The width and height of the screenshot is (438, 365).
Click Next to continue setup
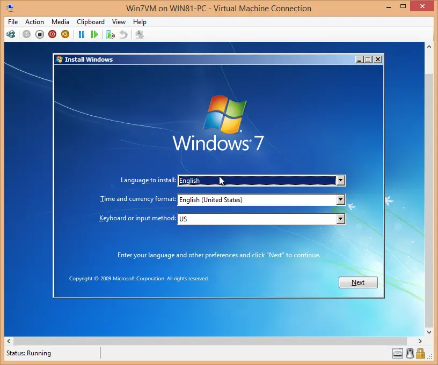(x=358, y=282)
